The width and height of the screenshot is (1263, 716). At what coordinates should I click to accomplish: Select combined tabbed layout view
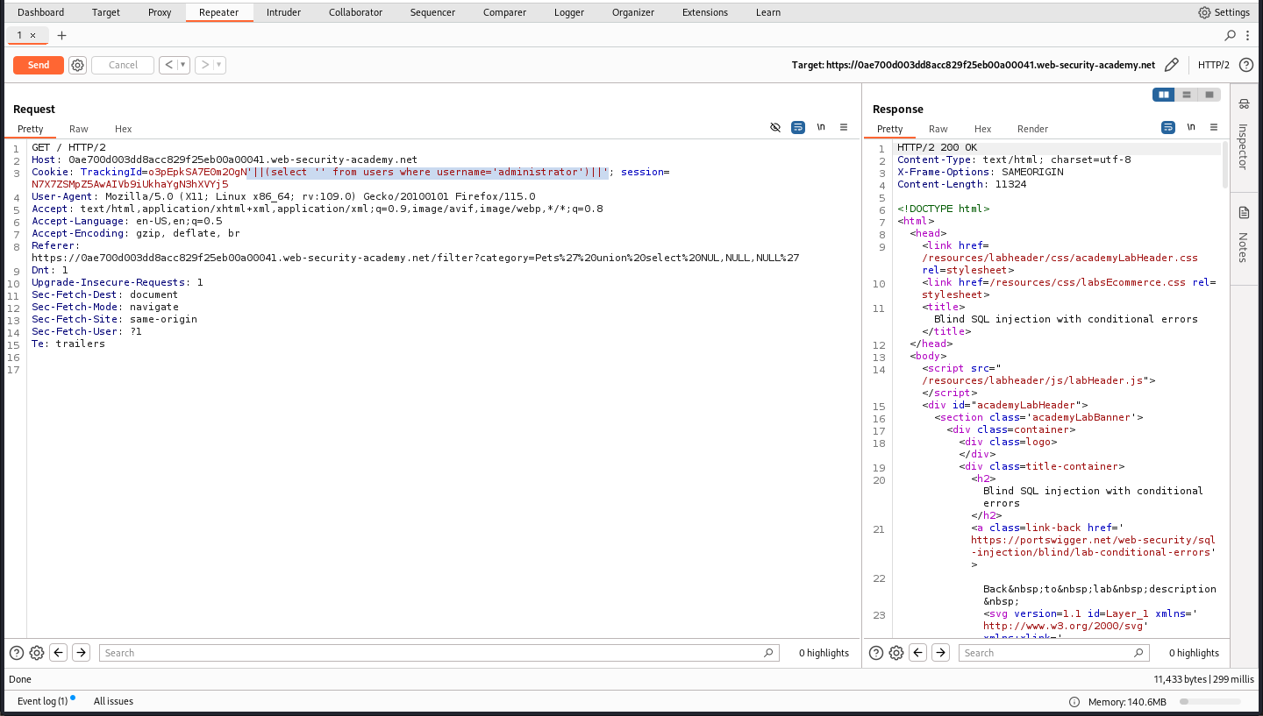tap(1209, 95)
